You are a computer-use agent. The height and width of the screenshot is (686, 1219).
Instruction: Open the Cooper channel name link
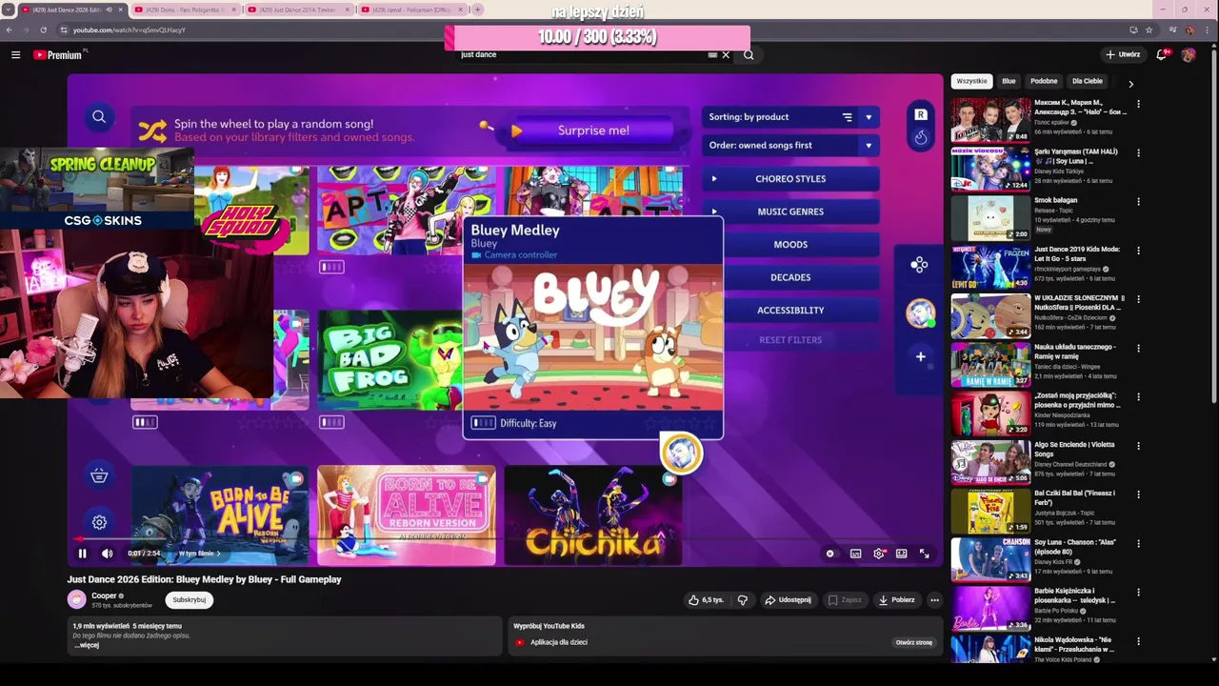click(104, 595)
